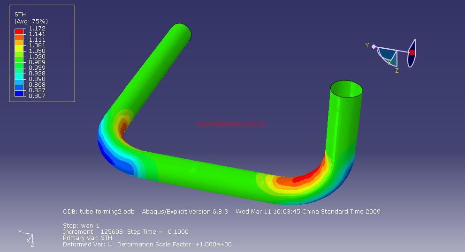
Task: Click the STH legend title
Action: pos(20,15)
